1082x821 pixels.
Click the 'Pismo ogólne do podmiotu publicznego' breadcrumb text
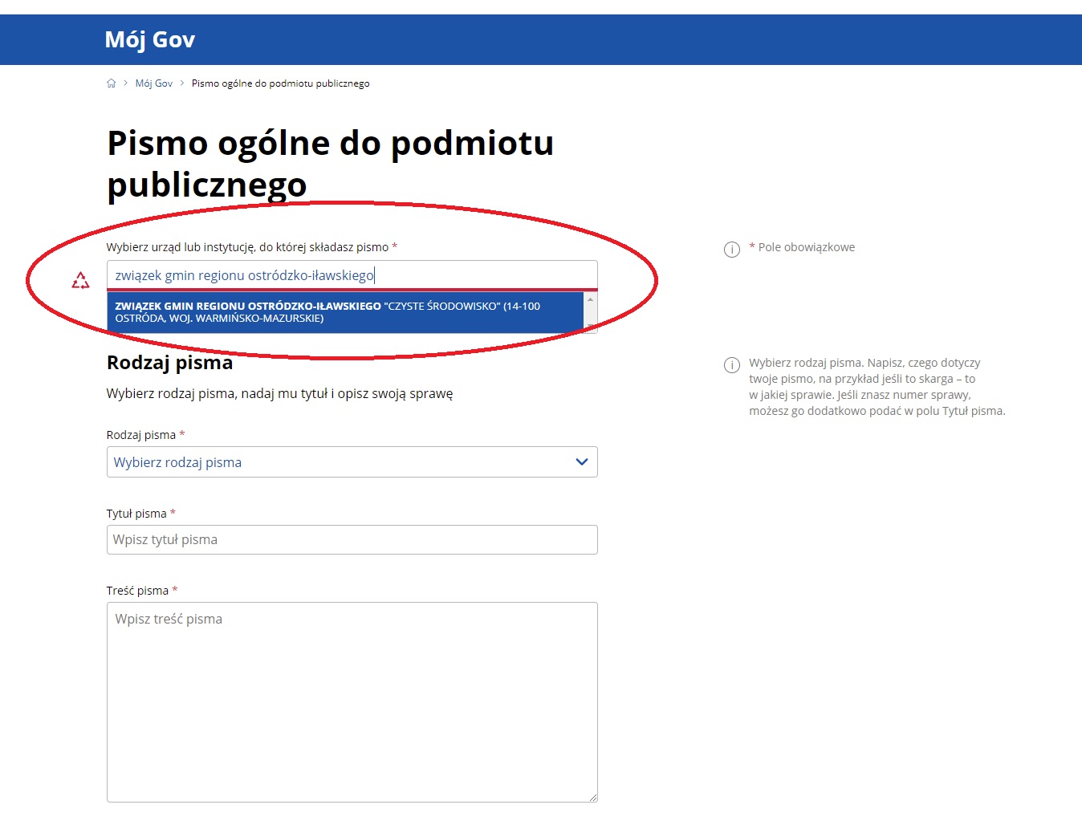pos(281,83)
